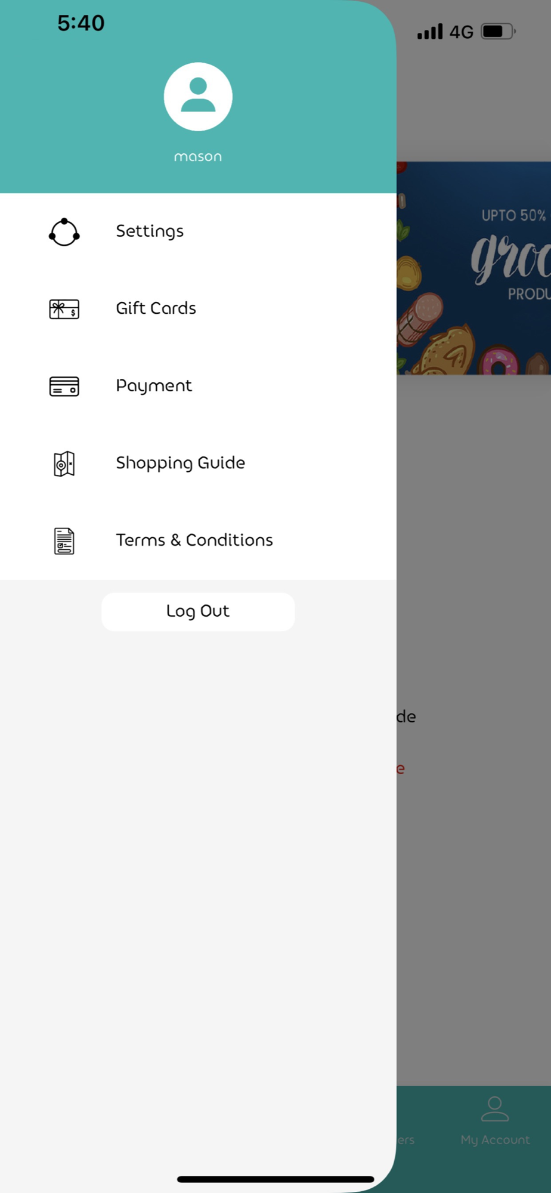Tap the Settings circle icon
This screenshot has width=551, height=1193.
pos(64,232)
